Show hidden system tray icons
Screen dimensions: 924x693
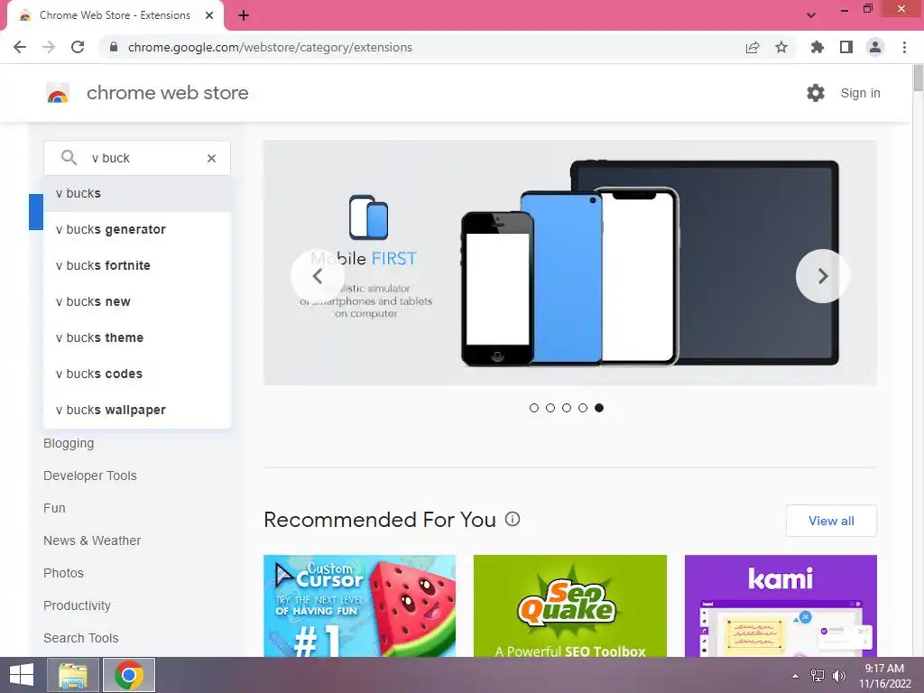[796, 676]
